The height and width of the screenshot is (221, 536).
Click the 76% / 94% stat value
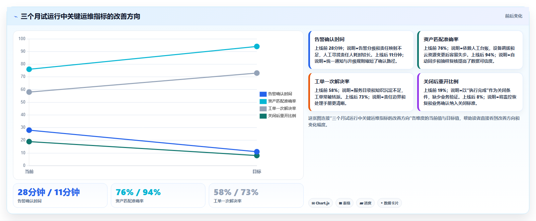(138, 192)
